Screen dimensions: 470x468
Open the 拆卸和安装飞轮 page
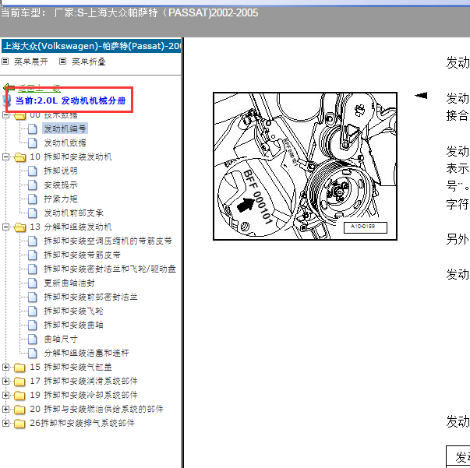[73, 311]
